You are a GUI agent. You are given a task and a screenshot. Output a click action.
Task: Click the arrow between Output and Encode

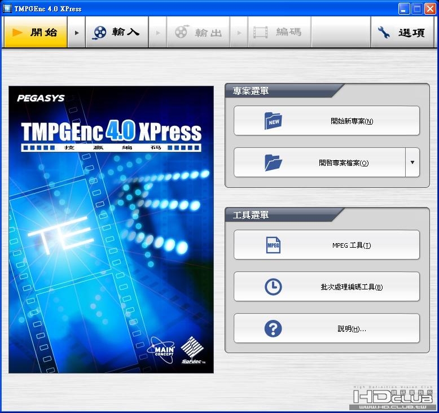pos(239,33)
